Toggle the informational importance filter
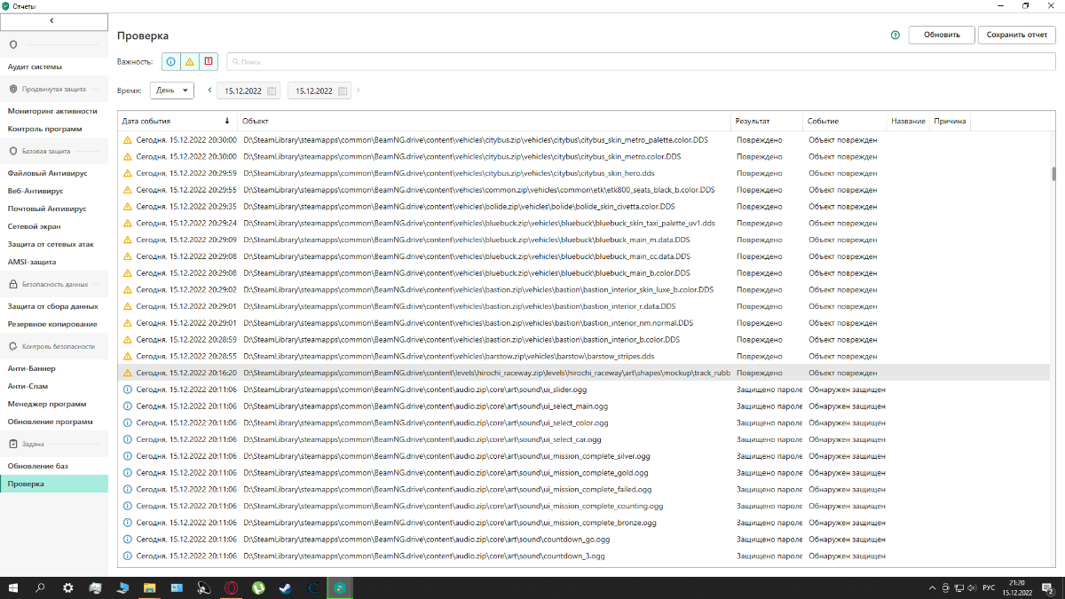The height and width of the screenshot is (599, 1065). click(x=170, y=62)
